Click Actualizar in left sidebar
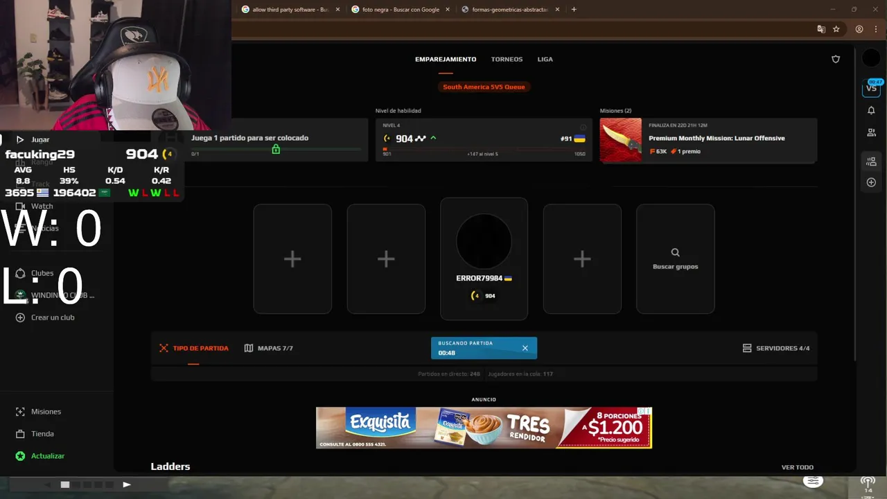Image resolution: width=887 pixels, height=499 pixels. [x=48, y=456]
